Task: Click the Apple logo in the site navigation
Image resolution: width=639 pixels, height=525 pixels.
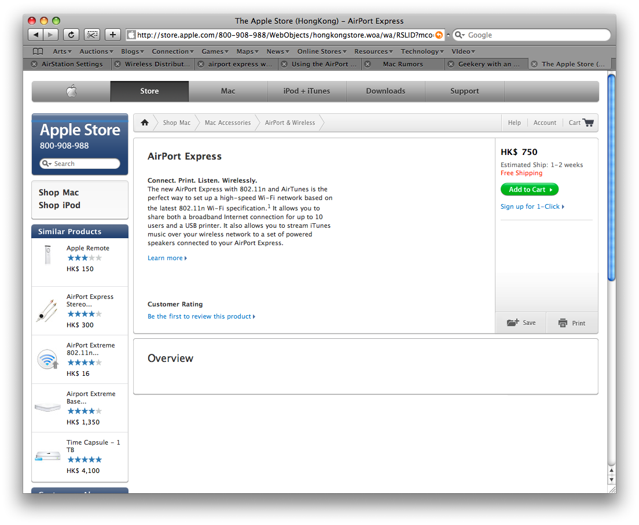Action: coord(71,91)
